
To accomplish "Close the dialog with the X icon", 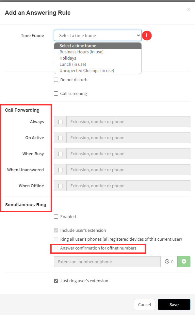I will 188,9.
